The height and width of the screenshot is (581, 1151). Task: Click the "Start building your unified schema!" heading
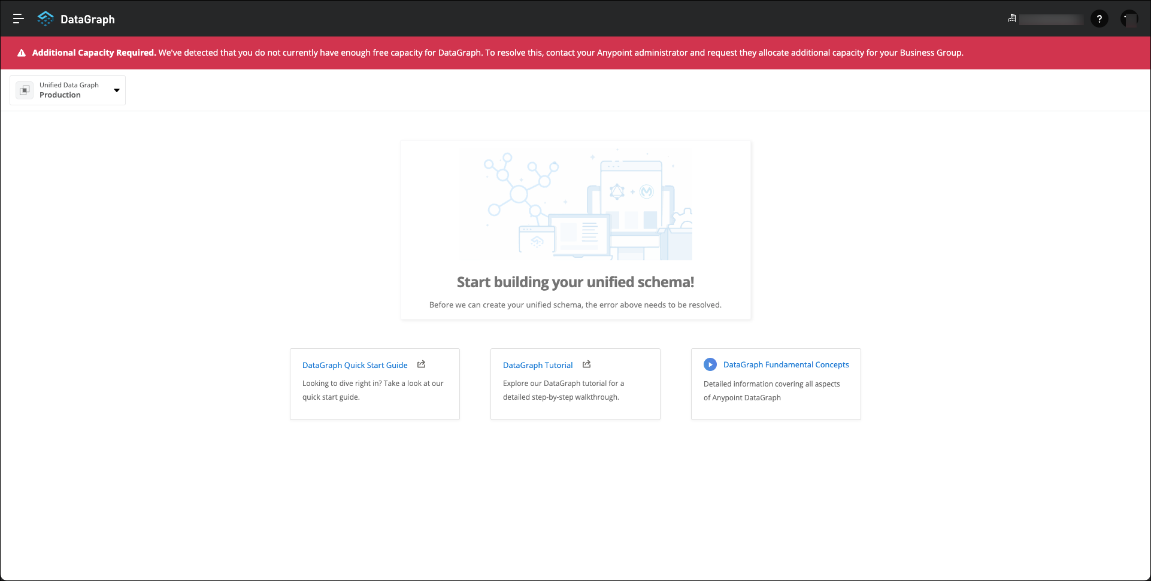[x=575, y=282]
